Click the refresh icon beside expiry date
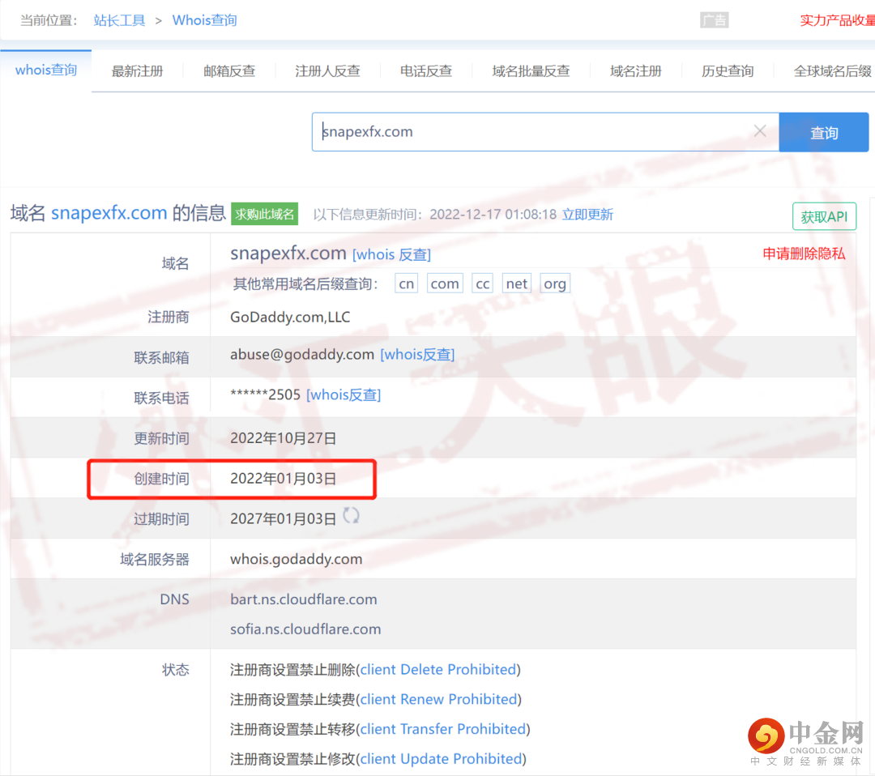 [351, 516]
